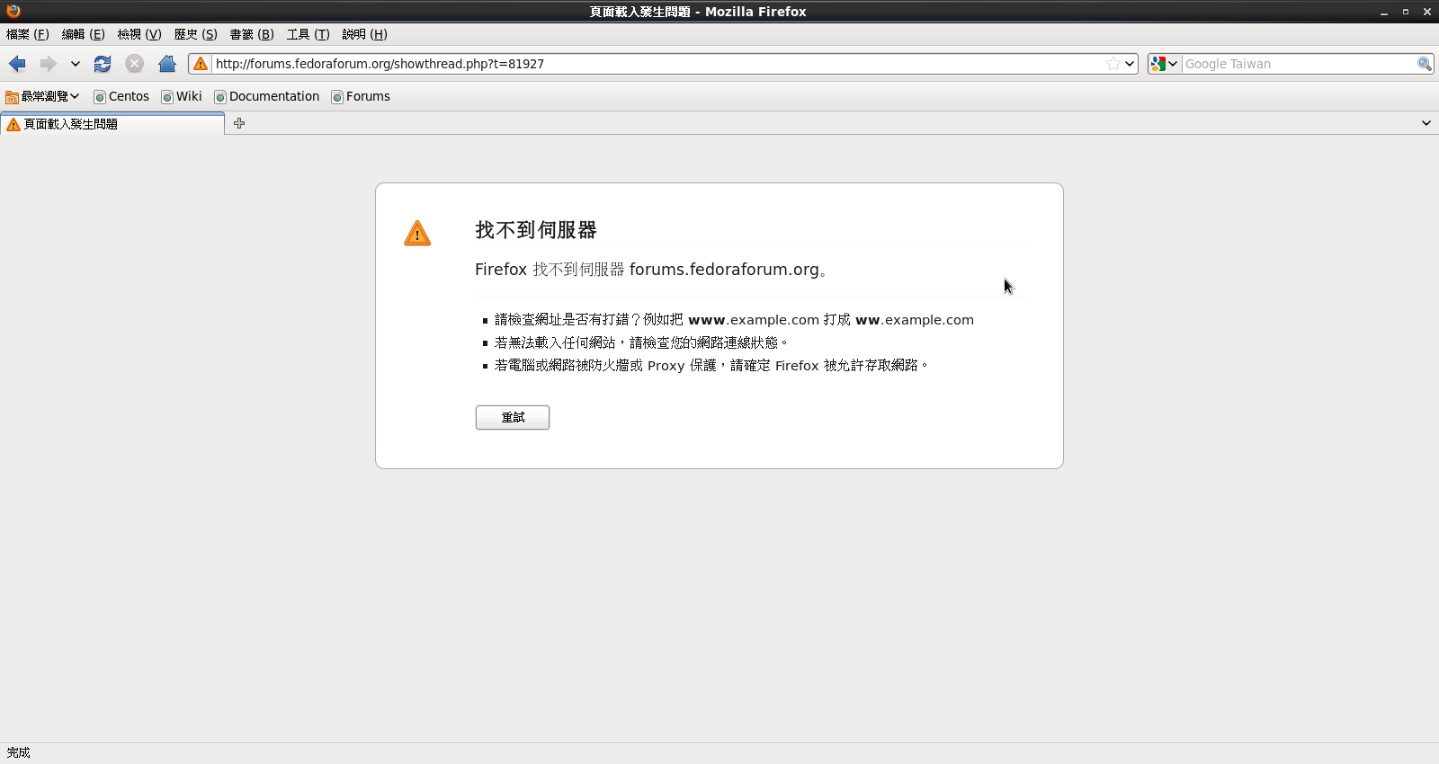
Task: Click the Back arrow navigation button
Action: (x=17, y=64)
